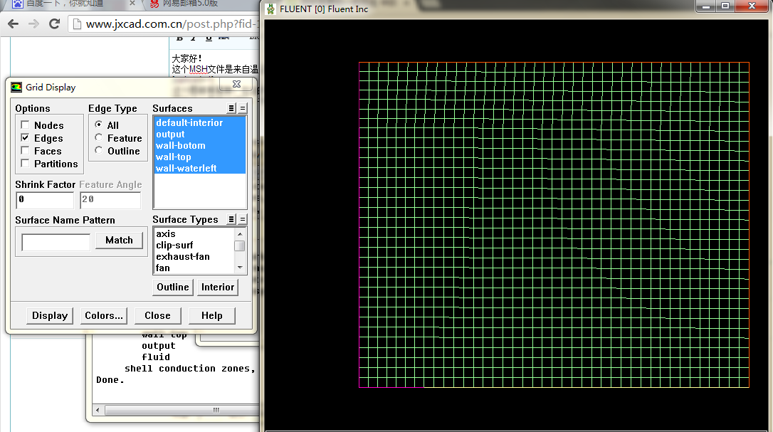Deselect all surfaces using the Surfaces clear icon
This screenshot has height=432, width=773.
click(243, 108)
